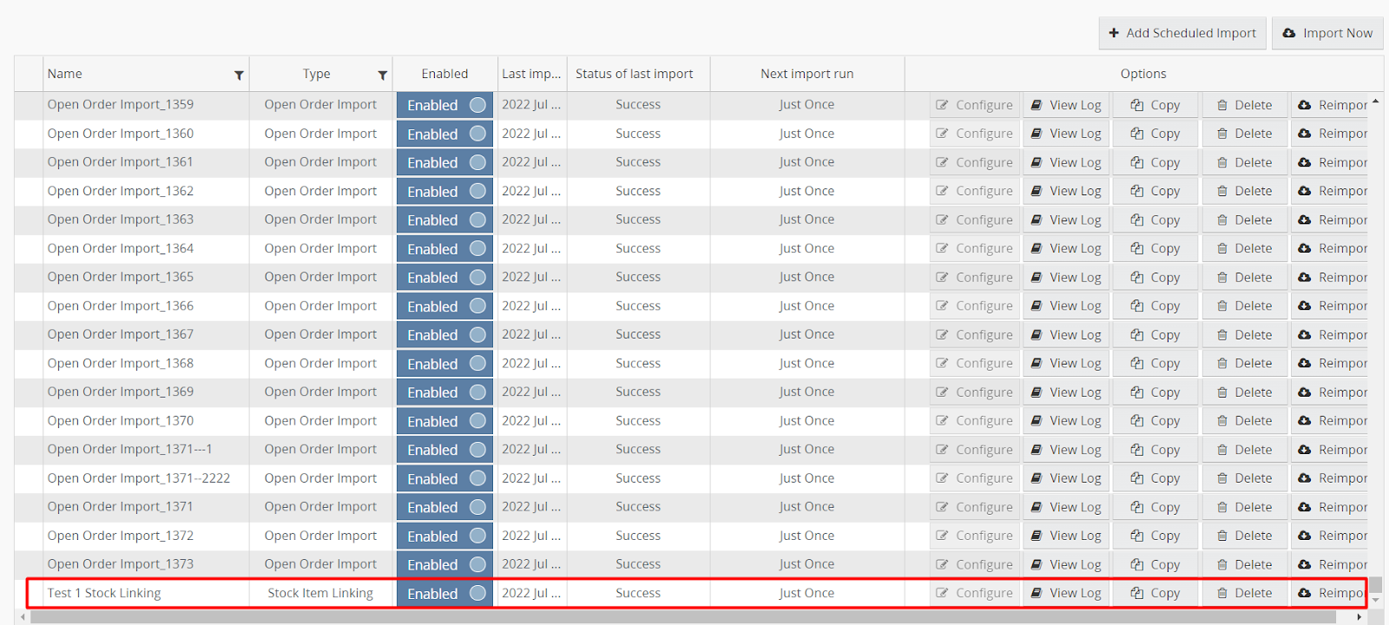Screen dimensions: 1389x625
Task: Click Success status for Open Order Import_1366
Action: (x=638, y=306)
